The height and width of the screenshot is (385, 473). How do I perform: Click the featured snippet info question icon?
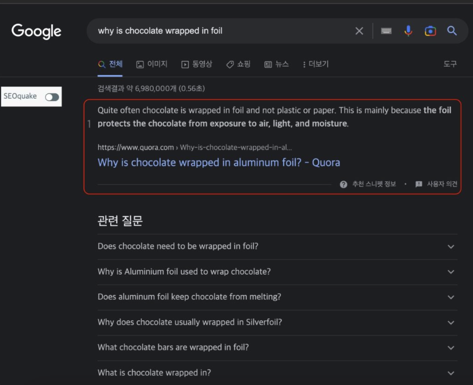[x=344, y=184]
